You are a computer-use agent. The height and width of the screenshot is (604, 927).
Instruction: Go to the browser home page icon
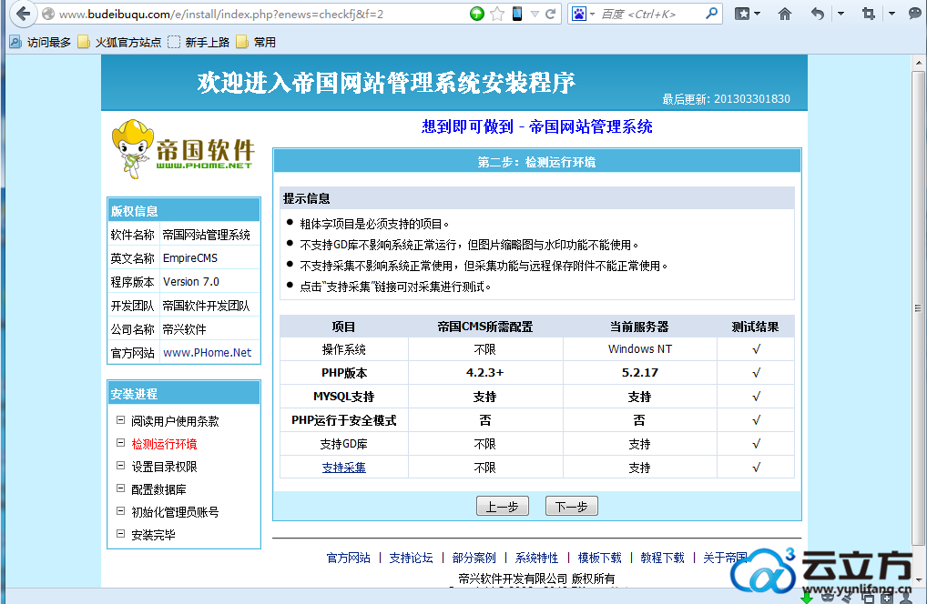click(x=785, y=14)
